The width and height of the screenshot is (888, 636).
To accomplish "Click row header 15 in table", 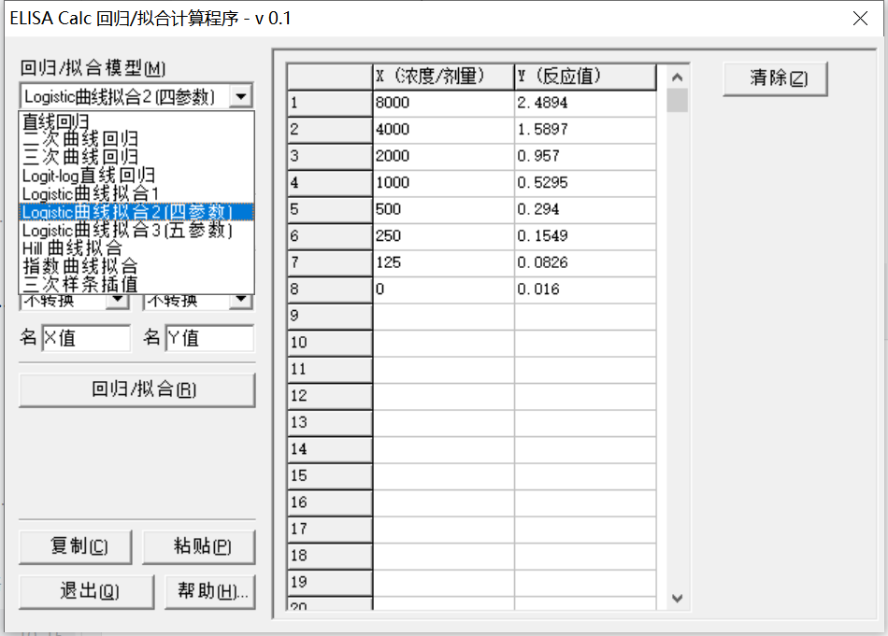I will click(x=330, y=476).
